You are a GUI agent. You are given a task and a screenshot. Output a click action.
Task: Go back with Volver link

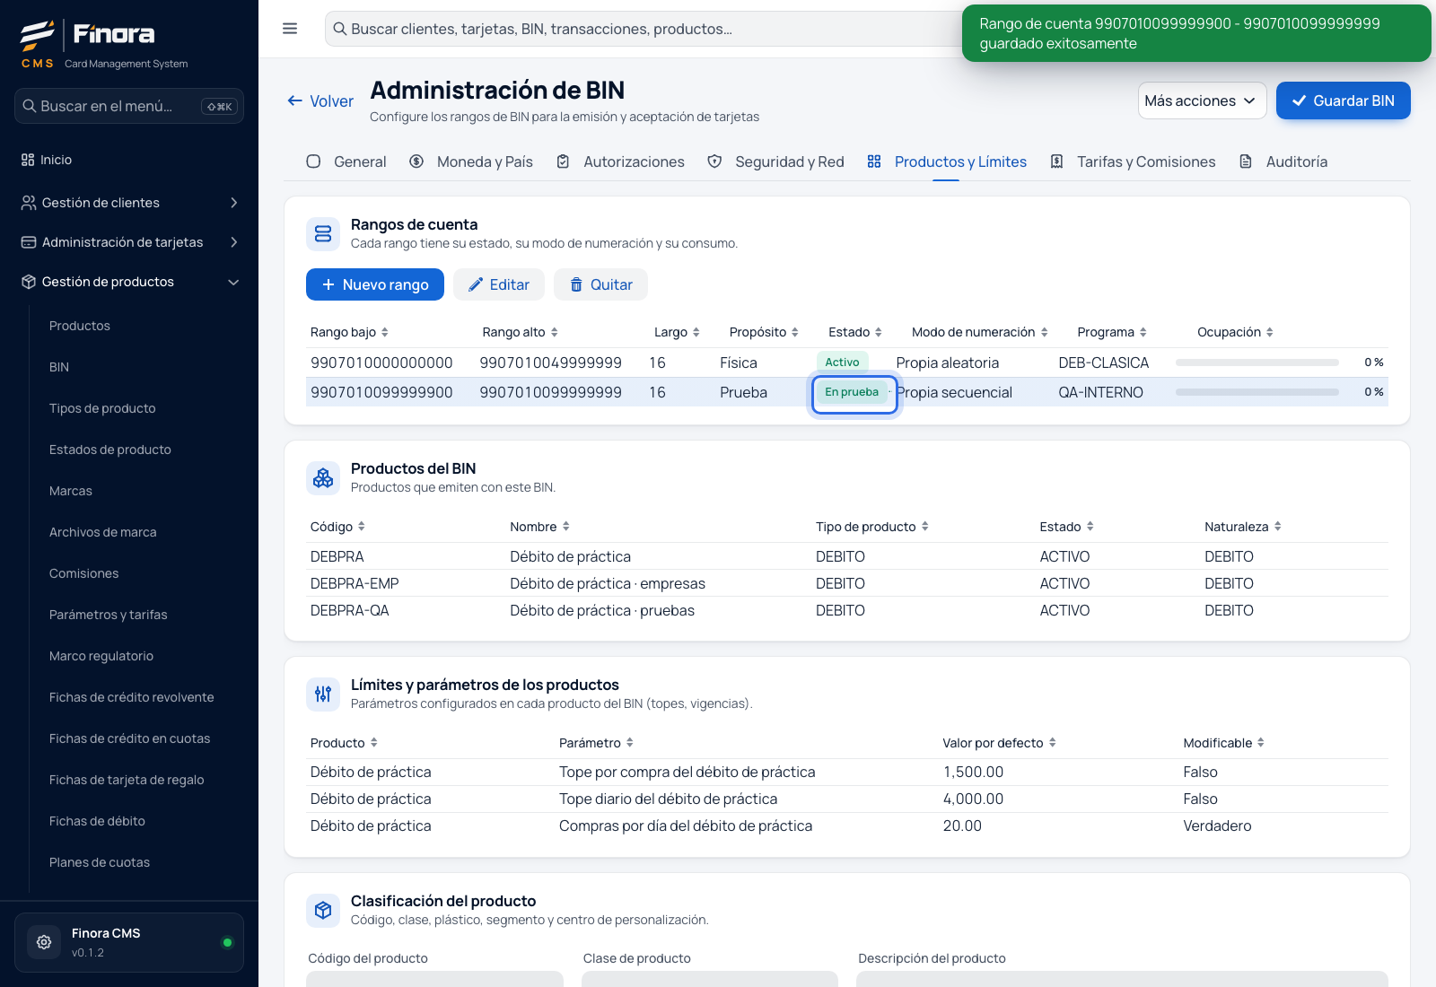coord(320,101)
